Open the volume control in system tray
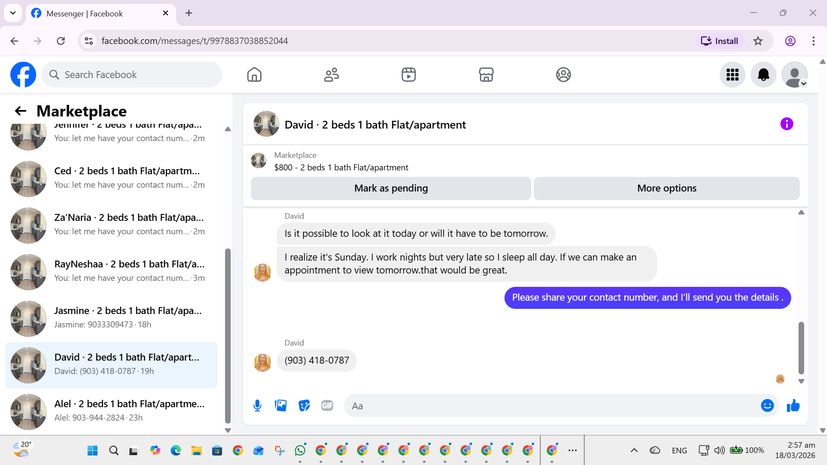 pyautogui.click(x=719, y=451)
